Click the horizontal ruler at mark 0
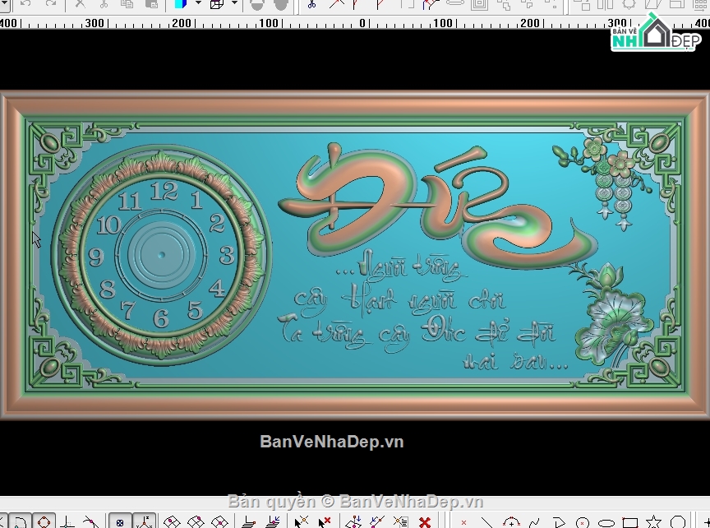The height and width of the screenshot is (528, 710). click(x=362, y=23)
